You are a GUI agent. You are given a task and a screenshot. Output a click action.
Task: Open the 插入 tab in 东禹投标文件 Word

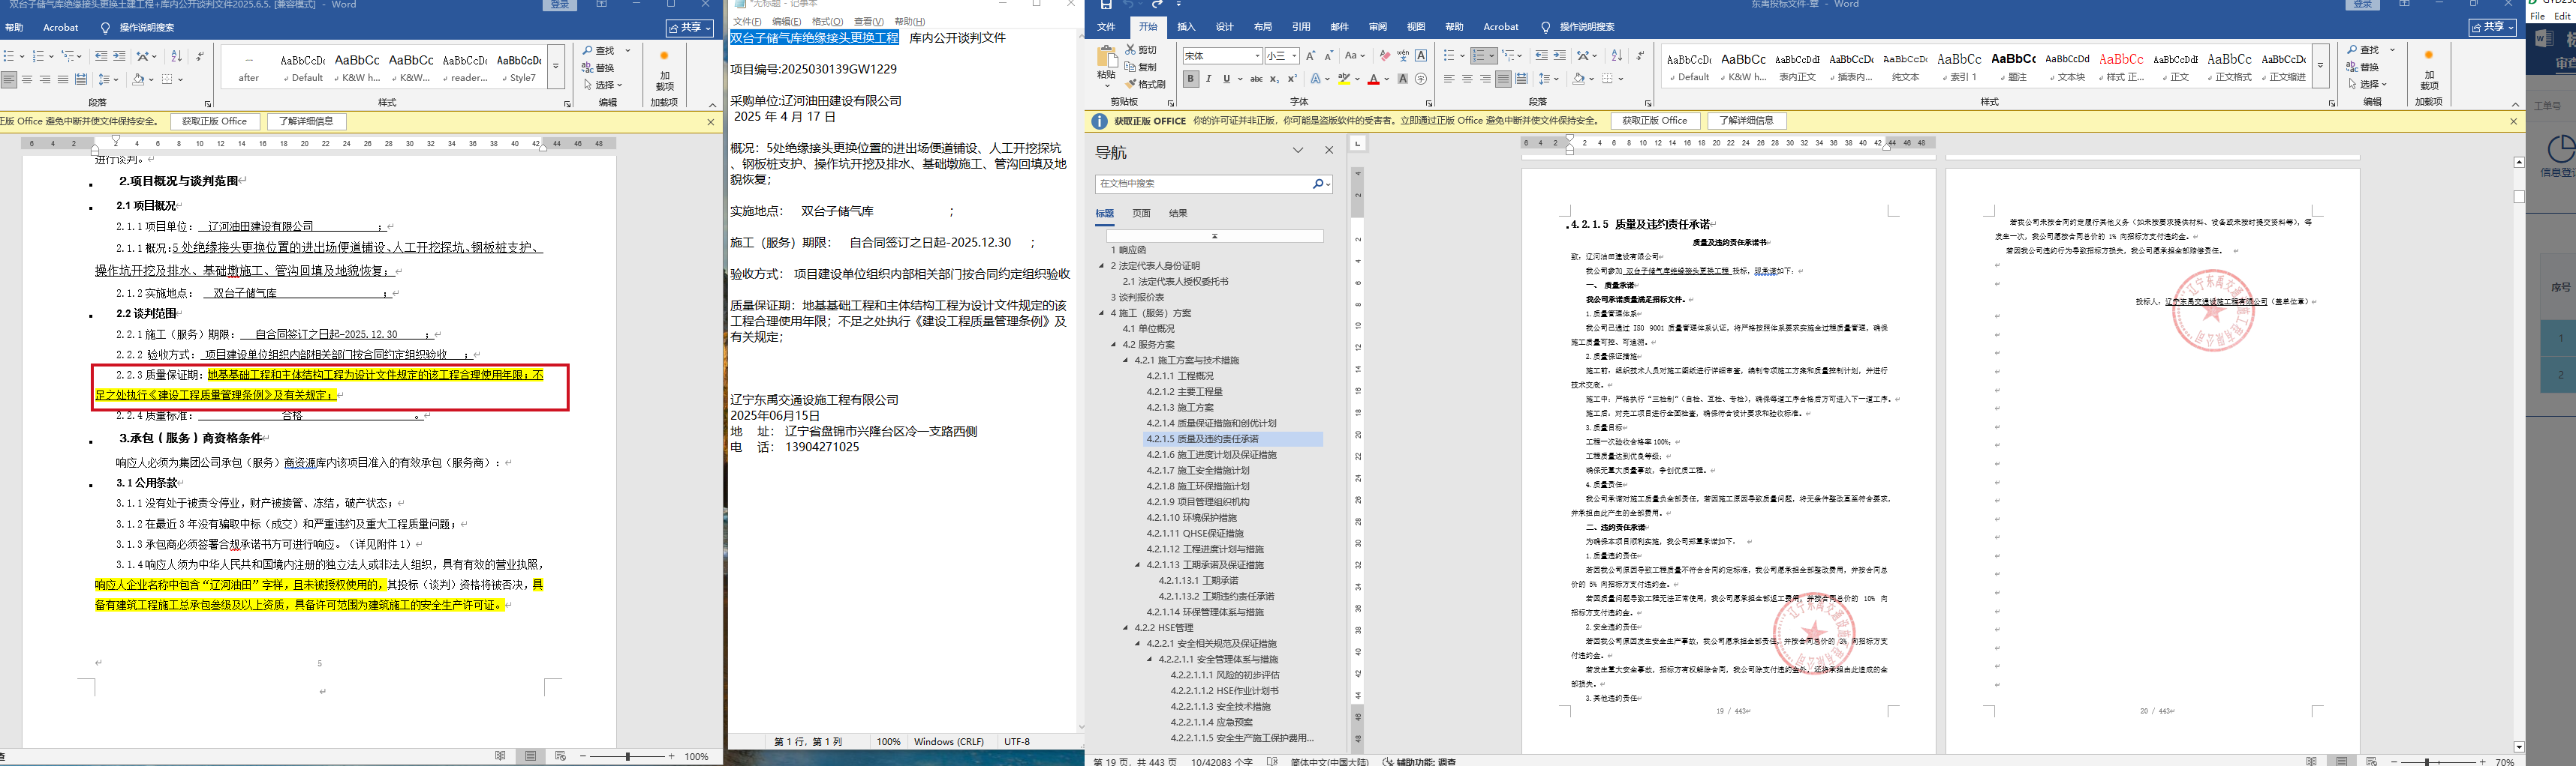click(x=1186, y=27)
